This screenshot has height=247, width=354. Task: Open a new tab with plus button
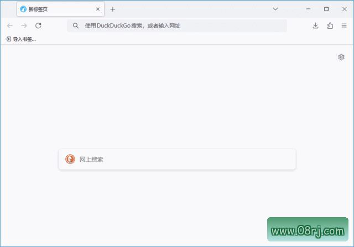pyautogui.click(x=112, y=9)
